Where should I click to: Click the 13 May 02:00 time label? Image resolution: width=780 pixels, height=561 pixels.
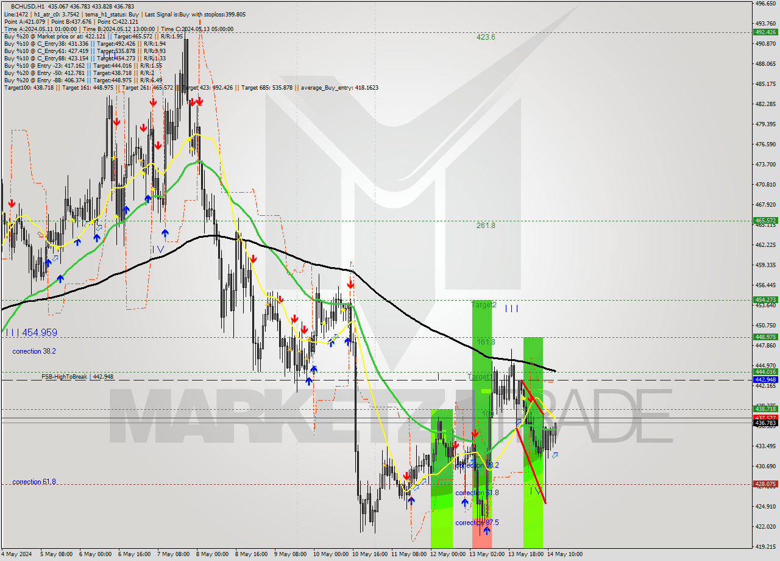(x=486, y=554)
